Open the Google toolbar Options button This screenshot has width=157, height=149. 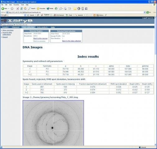(x=100, y=15)
